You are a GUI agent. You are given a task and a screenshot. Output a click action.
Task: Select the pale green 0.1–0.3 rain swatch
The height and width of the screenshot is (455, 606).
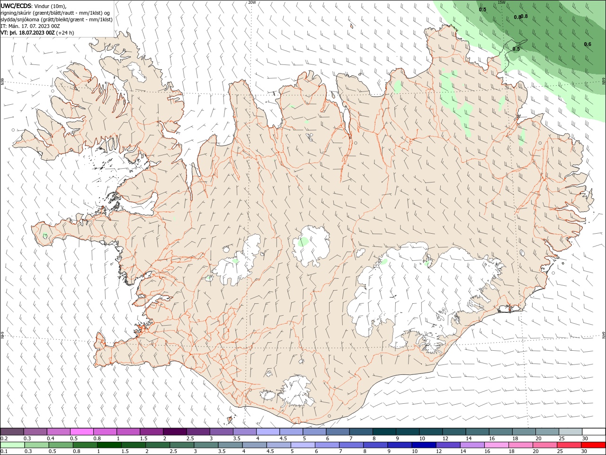(12, 445)
